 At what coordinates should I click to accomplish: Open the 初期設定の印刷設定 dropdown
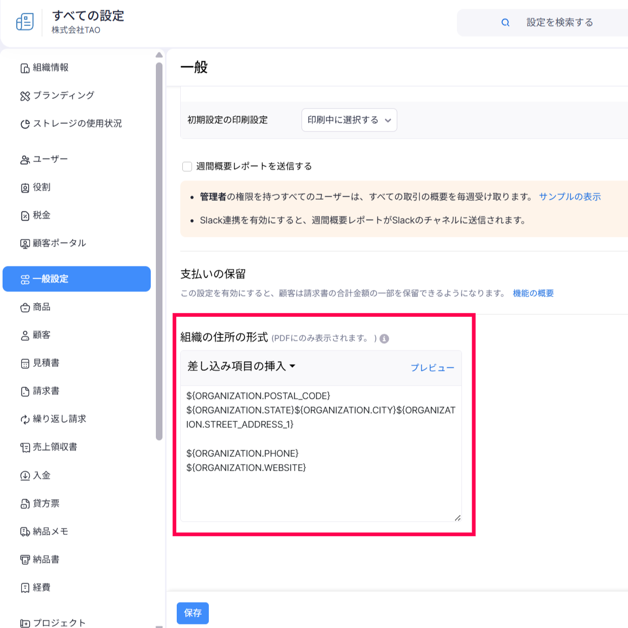point(349,120)
